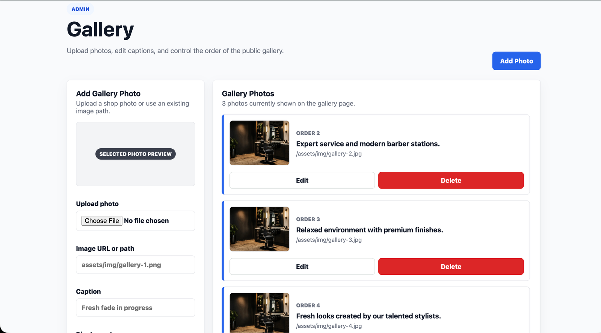Screen dimensions: 601x333
Task: Choose a file to upload
Action: tap(102, 221)
